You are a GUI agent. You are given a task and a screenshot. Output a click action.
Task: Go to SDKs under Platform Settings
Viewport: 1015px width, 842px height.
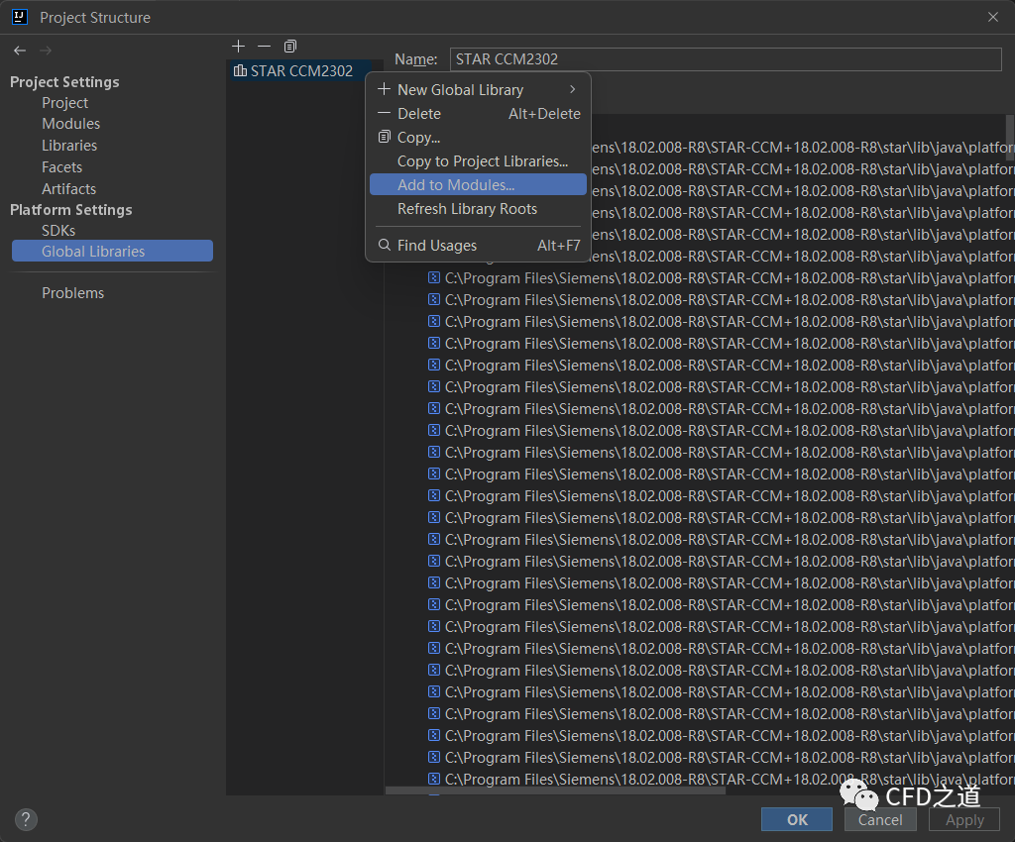58,231
